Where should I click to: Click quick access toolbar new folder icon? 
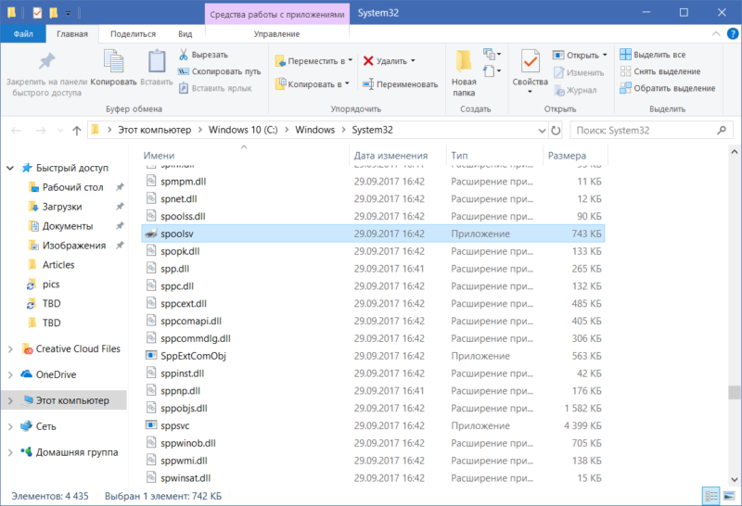click(54, 13)
